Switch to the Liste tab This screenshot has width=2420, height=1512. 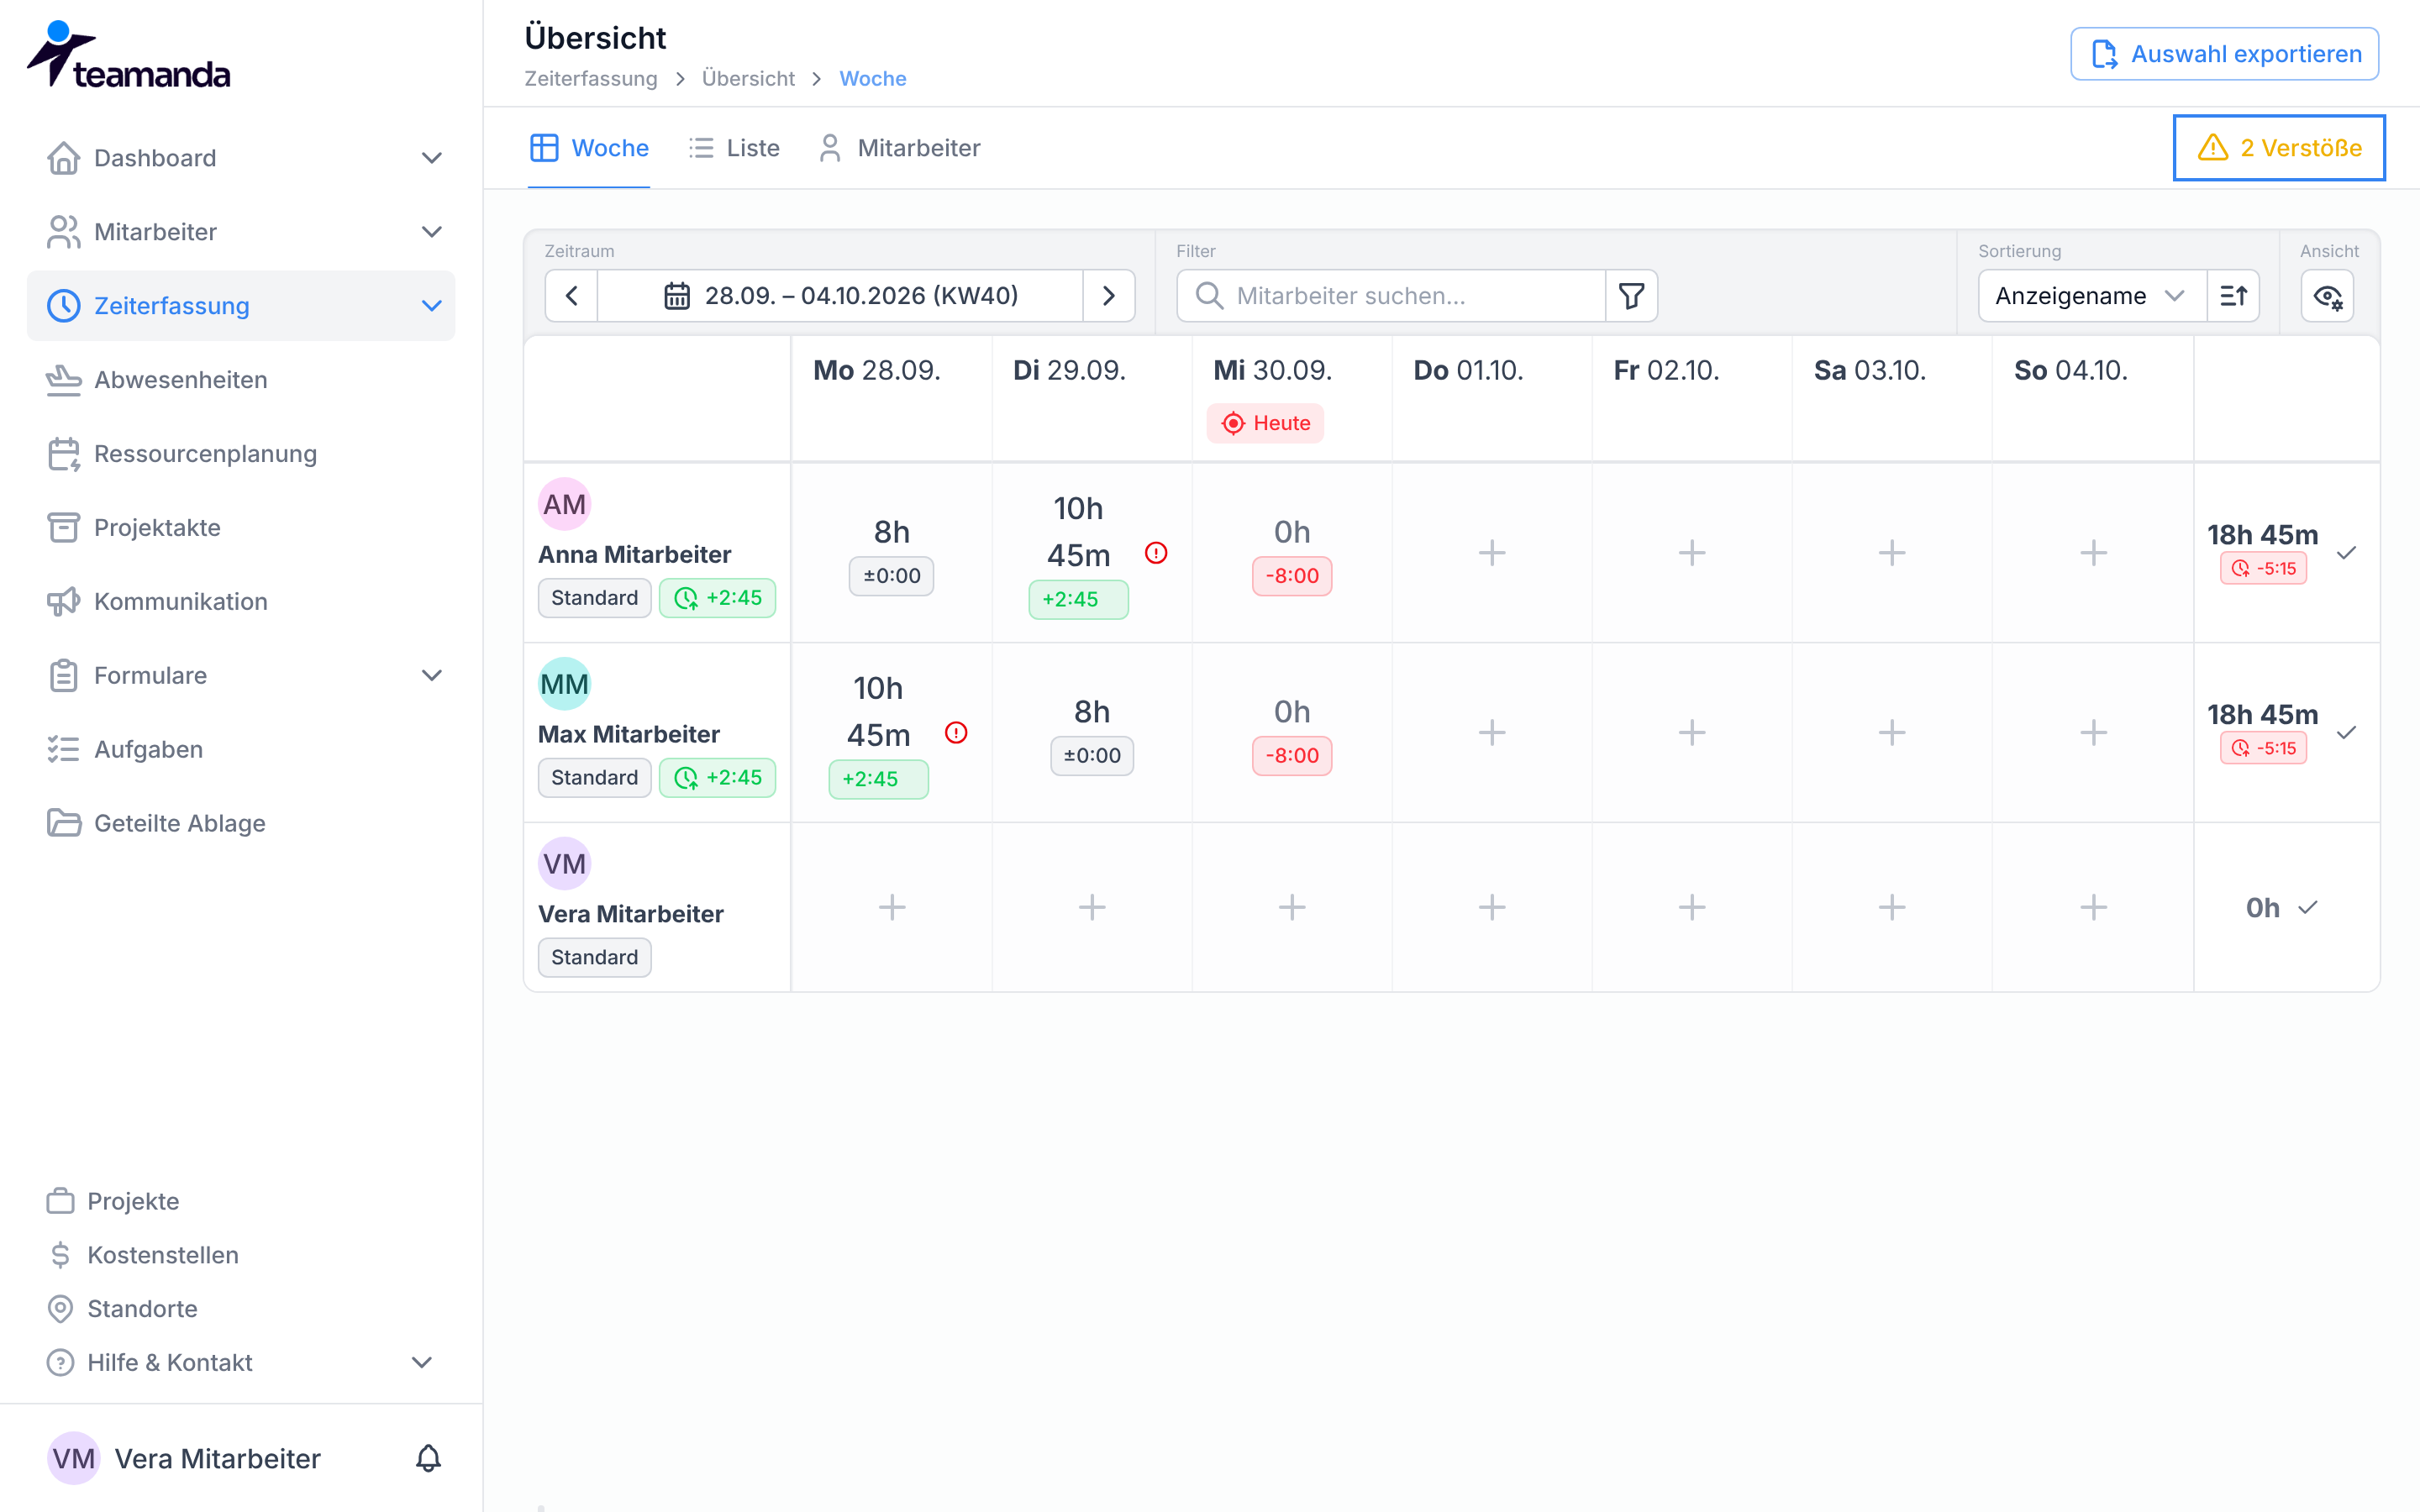(x=734, y=148)
